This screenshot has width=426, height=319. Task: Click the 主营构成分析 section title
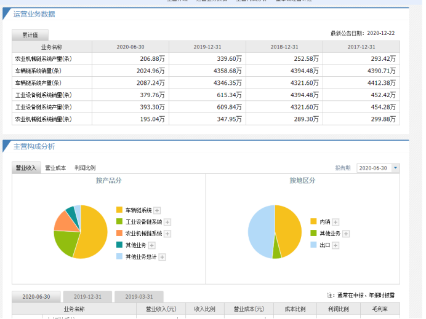(x=34, y=147)
